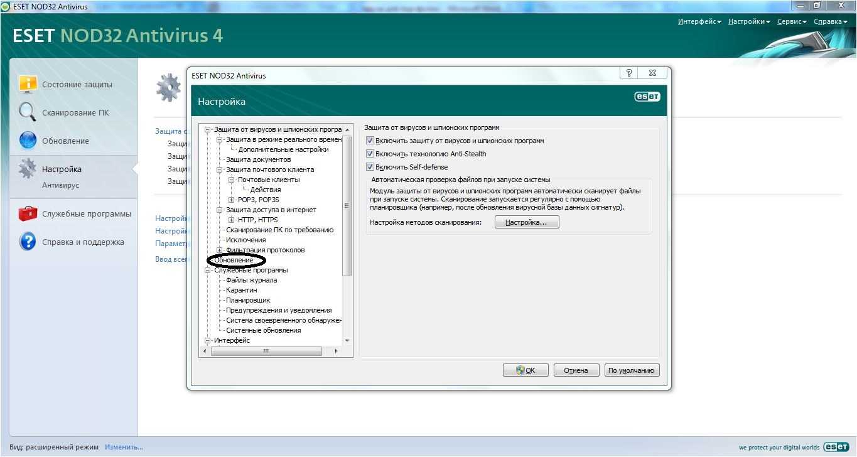Click the Справка и поддержка question icon
This screenshot has width=857, height=457.
click(x=28, y=242)
